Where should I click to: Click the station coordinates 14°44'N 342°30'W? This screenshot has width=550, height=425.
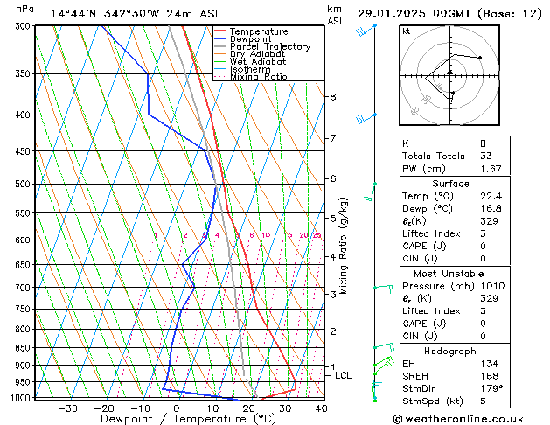tap(105, 14)
